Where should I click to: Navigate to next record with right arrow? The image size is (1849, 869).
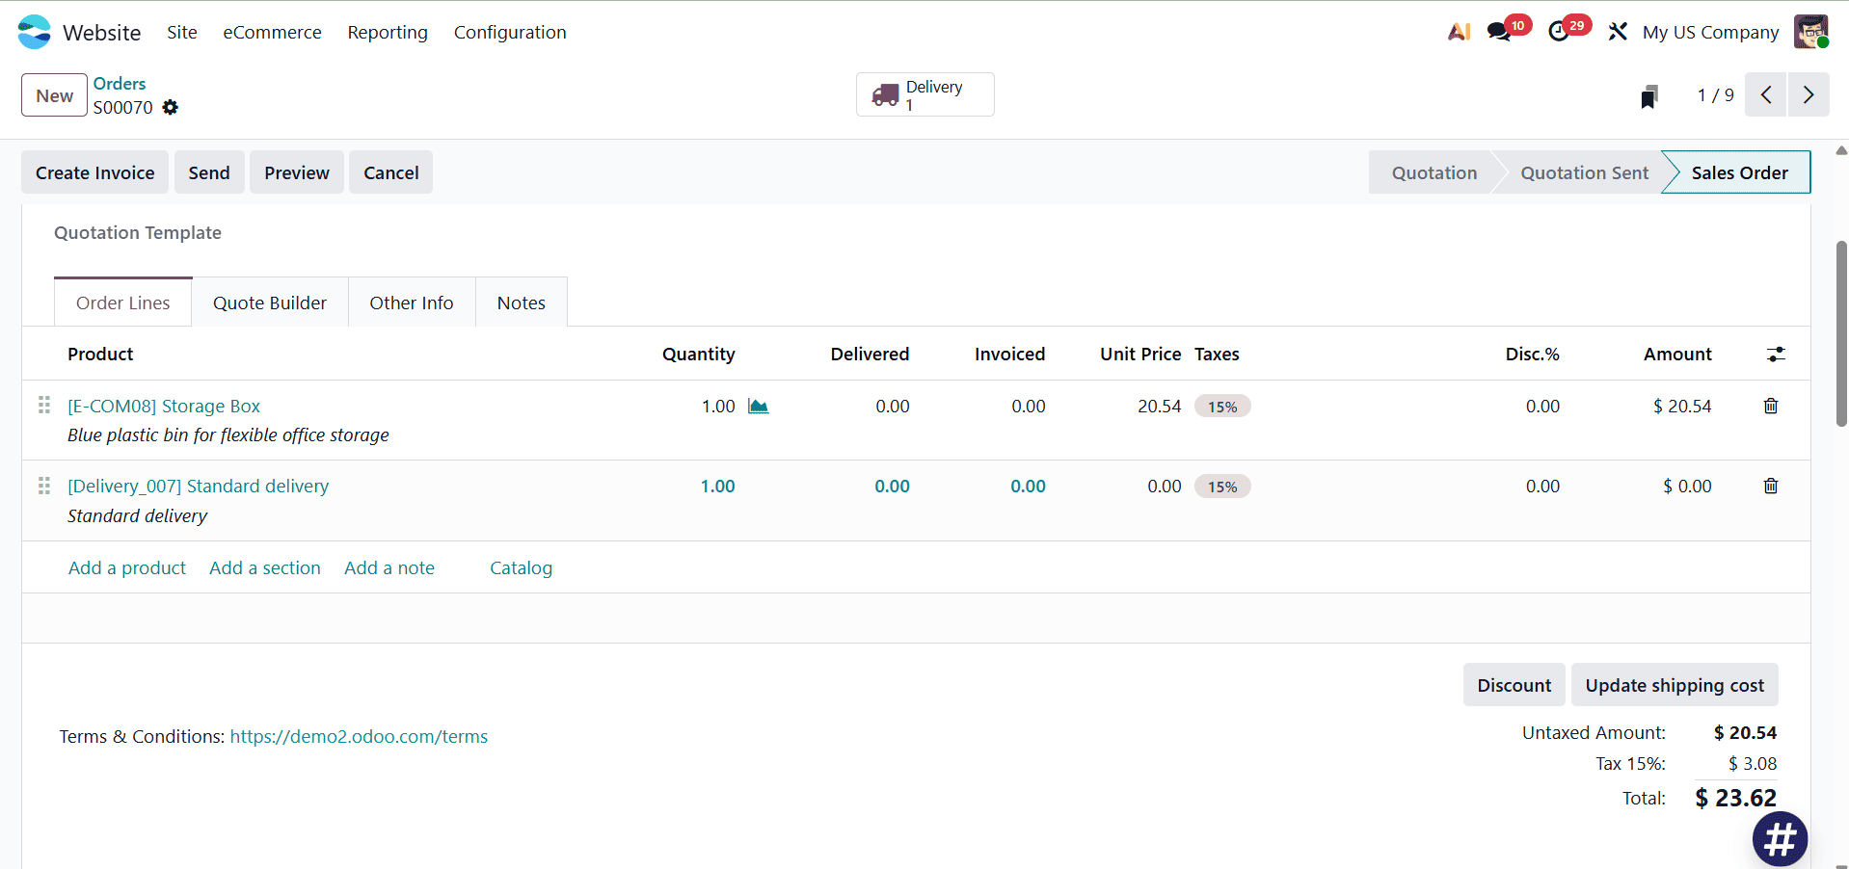coord(1809,94)
